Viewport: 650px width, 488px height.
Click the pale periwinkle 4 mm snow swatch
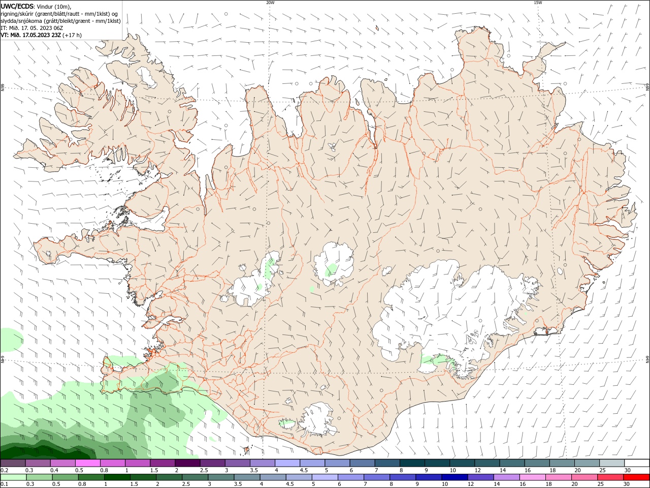click(287, 463)
